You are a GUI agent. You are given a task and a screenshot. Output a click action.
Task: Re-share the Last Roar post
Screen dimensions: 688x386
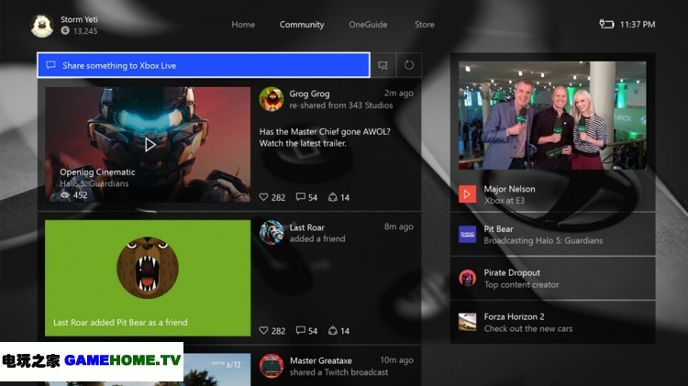(333, 331)
